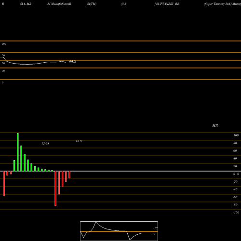Click RSI axis label 30

(3, 71)
